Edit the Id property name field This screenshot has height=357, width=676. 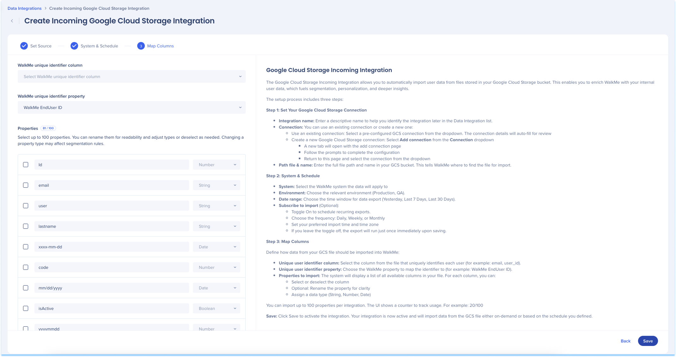pyautogui.click(x=112, y=165)
